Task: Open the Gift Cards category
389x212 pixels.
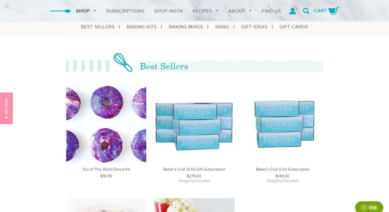Action: [294, 27]
